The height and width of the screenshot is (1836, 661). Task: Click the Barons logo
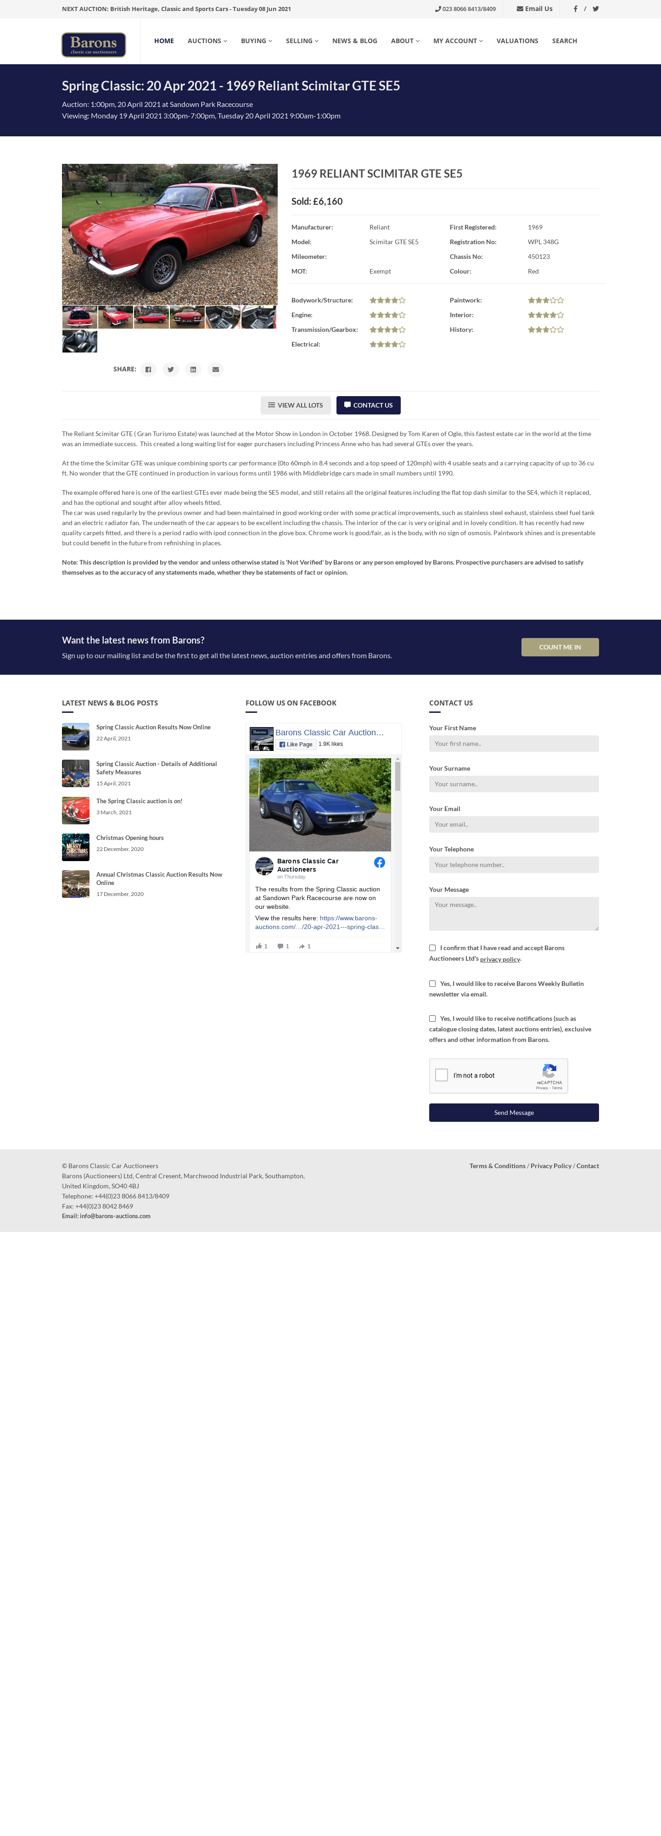93,44
